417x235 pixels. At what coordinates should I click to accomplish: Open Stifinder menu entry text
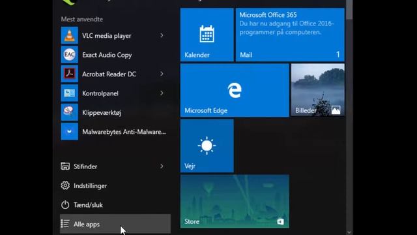[x=85, y=166]
